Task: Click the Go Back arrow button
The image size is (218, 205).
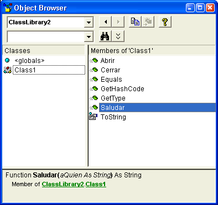Action: click(x=105, y=22)
